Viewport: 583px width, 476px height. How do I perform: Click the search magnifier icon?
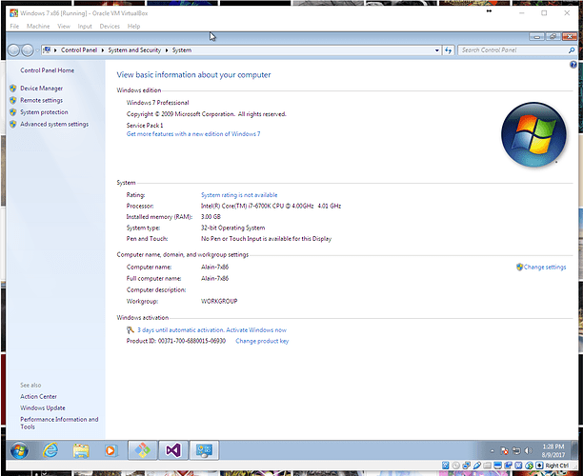[x=572, y=50]
